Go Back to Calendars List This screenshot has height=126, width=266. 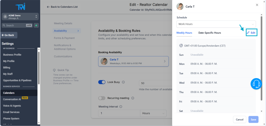tap(62, 7)
